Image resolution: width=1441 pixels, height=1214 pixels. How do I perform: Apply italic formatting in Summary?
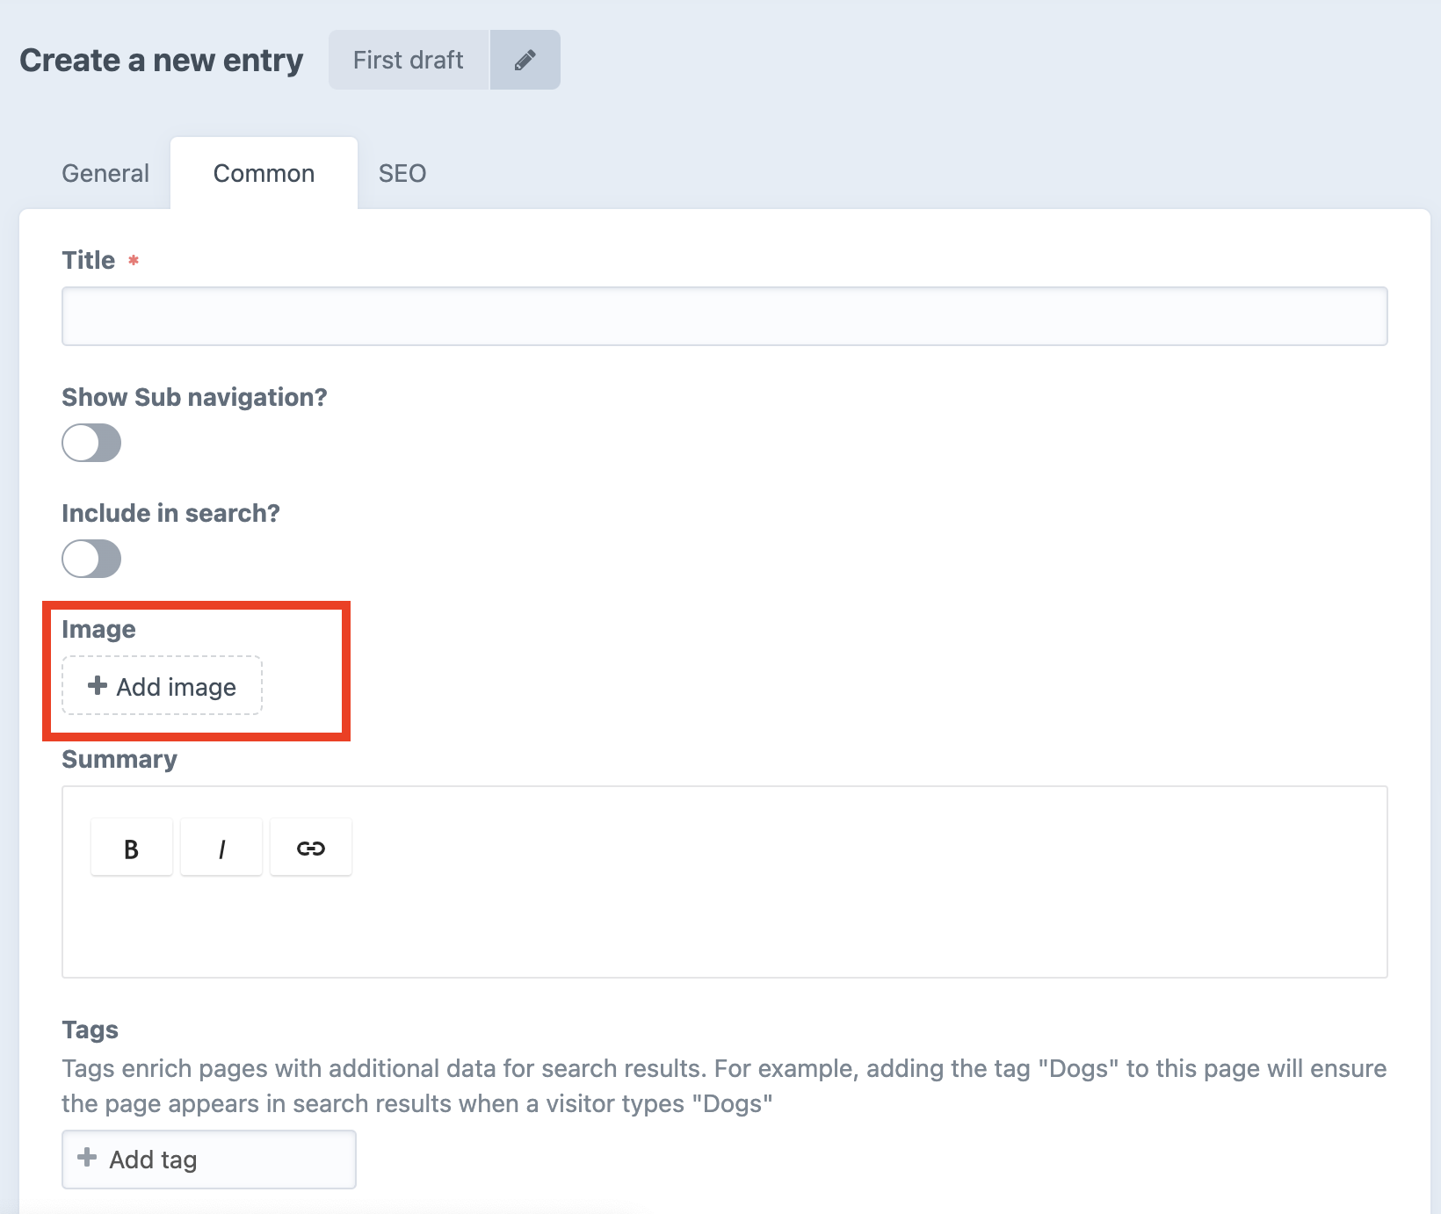[221, 848]
